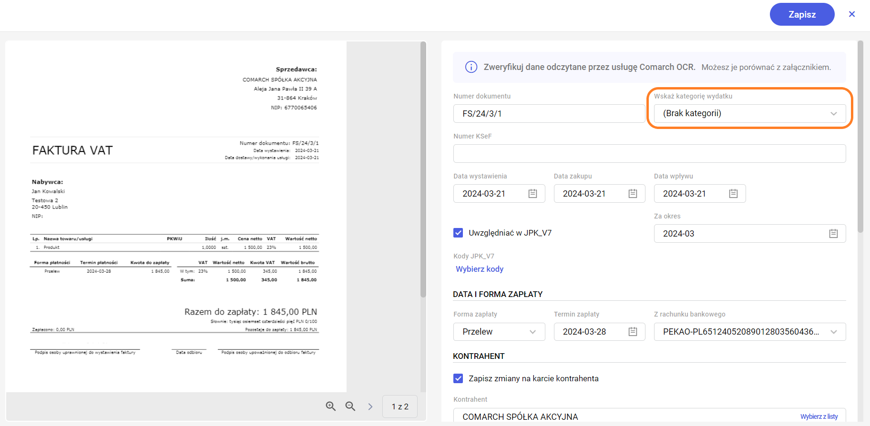
Task: Open calendar for Data wystawienia field
Action: 532,194
